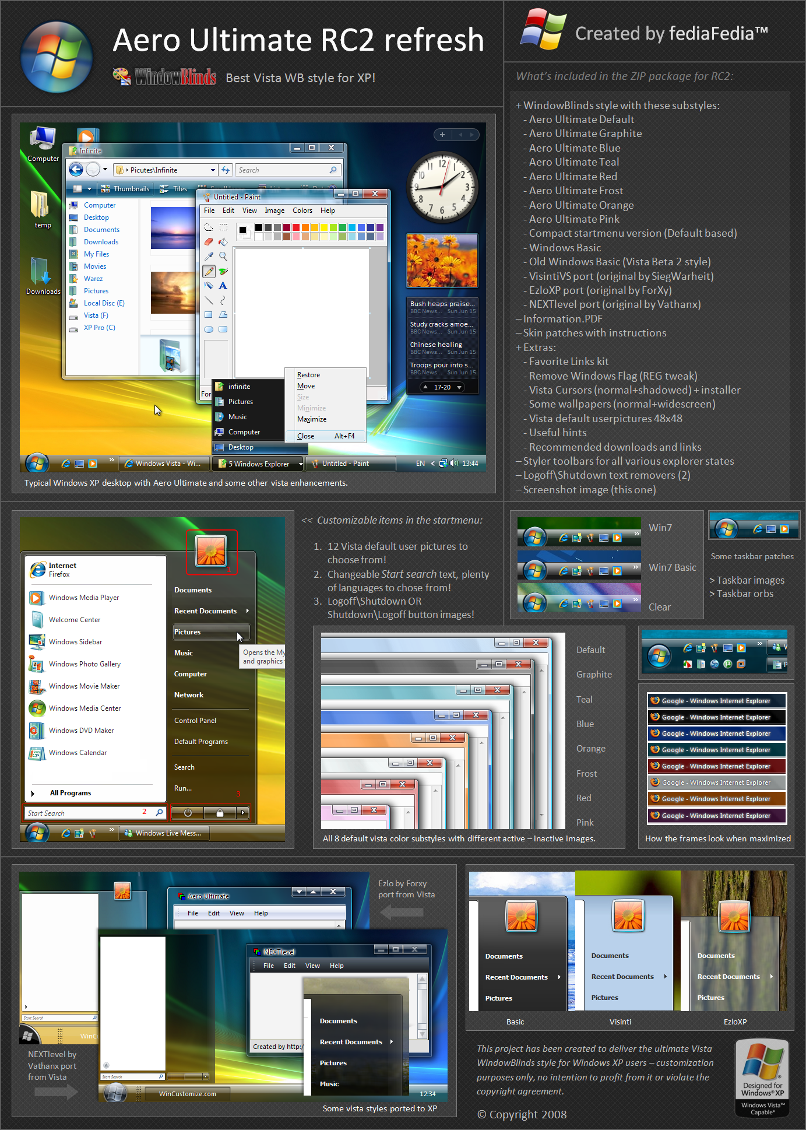Viewport: 806px width, 1130px height.
Task: Select the rectangular Select tool in Paint
Action: pyautogui.click(x=223, y=227)
